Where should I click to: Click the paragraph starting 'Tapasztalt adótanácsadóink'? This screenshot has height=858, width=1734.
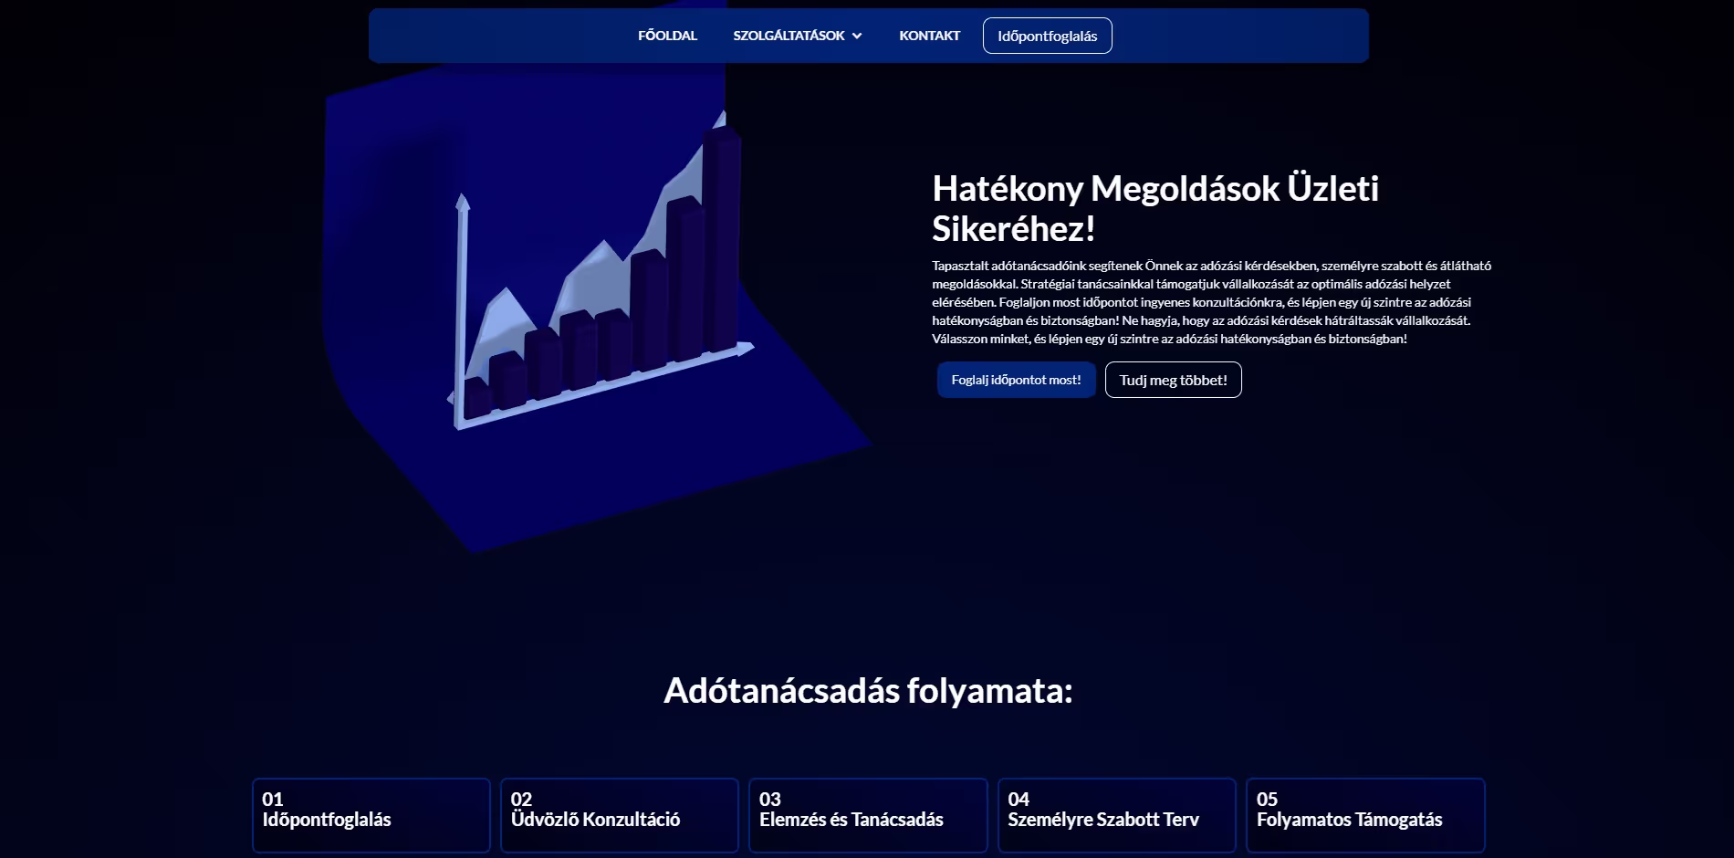1212,302
